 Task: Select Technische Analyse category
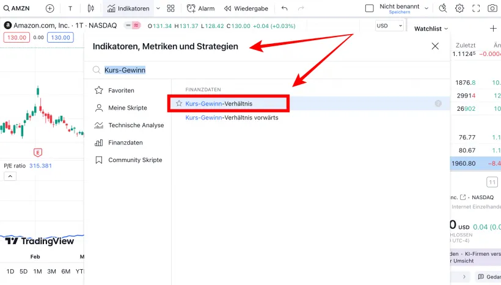tap(136, 125)
